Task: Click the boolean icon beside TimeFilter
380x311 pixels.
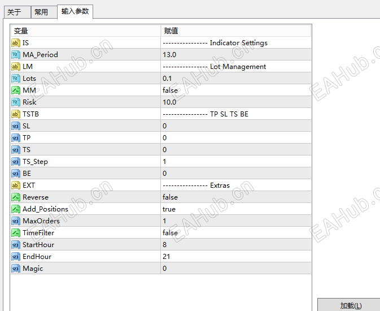Action: click(16, 233)
